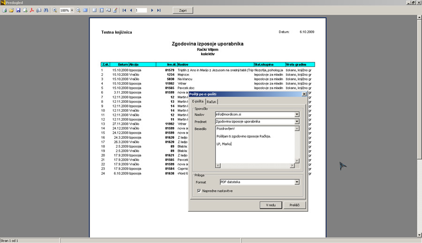Click the single page outline icon

click(x=94, y=10)
